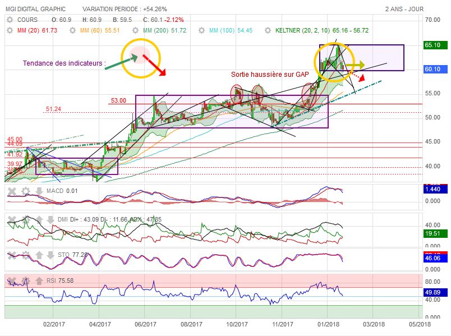This screenshot has width=451, height=336.
Task: Click the MM (60) 55.51 label
Action: 100,30
